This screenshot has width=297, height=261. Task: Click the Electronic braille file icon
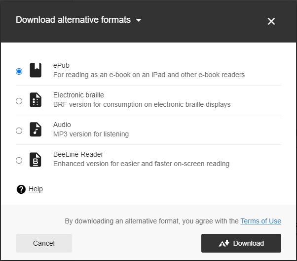tap(36, 100)
